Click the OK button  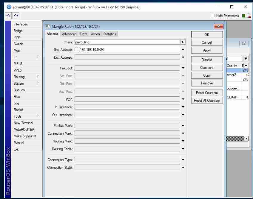[x=207, y=35]
